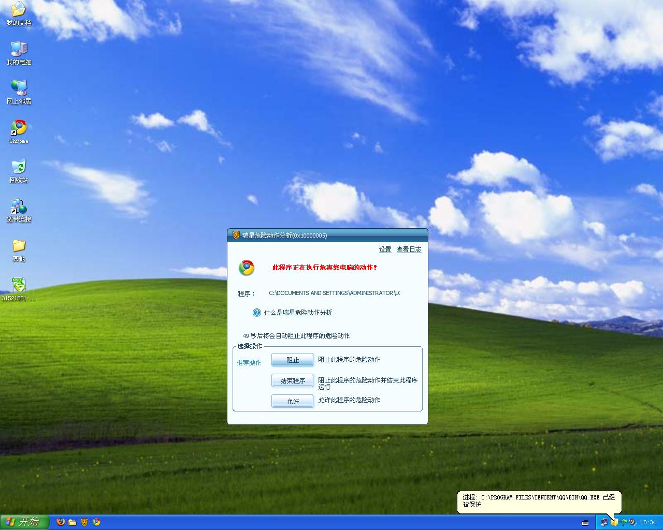663x530 pixels.
Task: Click the speaker volume tray icon
Action: (632, 522)
